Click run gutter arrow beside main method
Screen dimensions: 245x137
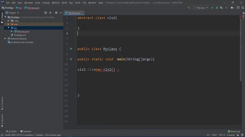71,59
